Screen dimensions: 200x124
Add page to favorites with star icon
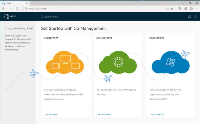pyautogui.click(x=172, y=9)
